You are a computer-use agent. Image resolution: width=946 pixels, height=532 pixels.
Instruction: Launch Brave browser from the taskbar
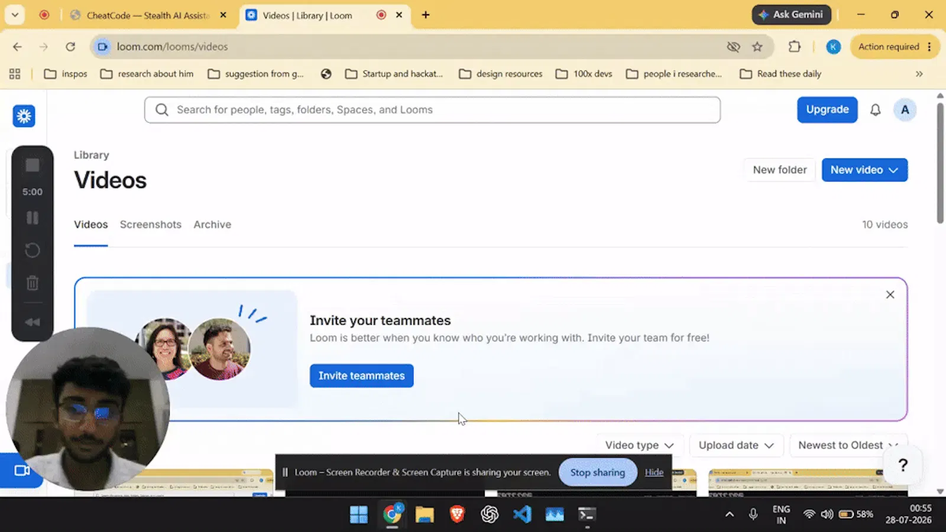click(457, 515)
